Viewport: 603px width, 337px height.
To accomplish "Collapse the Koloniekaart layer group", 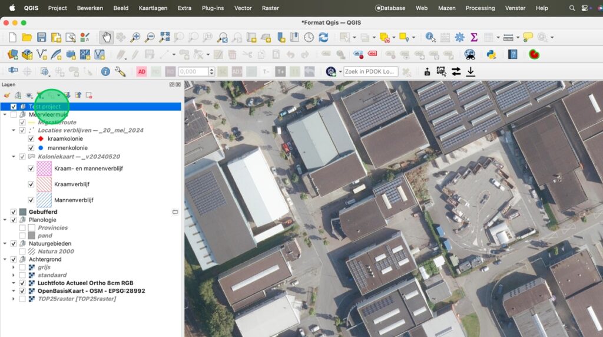I will point(14,157).
